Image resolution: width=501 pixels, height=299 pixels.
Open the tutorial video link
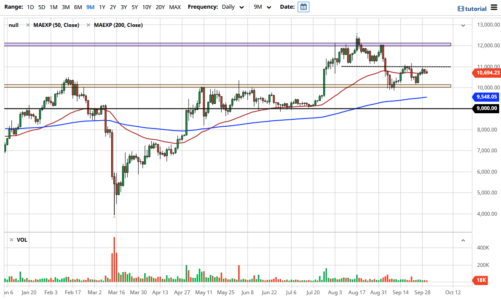coord(472,9)
